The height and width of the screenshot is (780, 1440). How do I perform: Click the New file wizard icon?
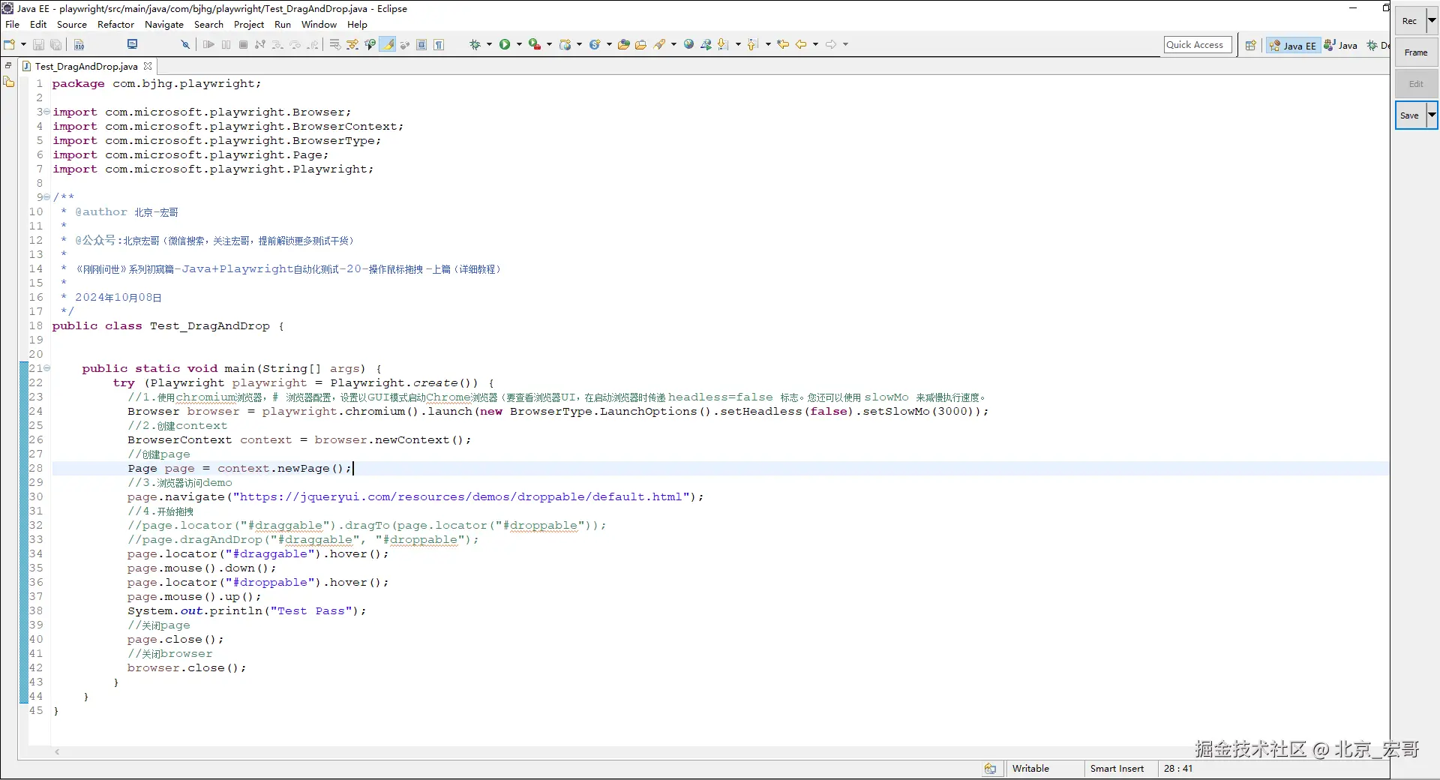coord(10,45)
